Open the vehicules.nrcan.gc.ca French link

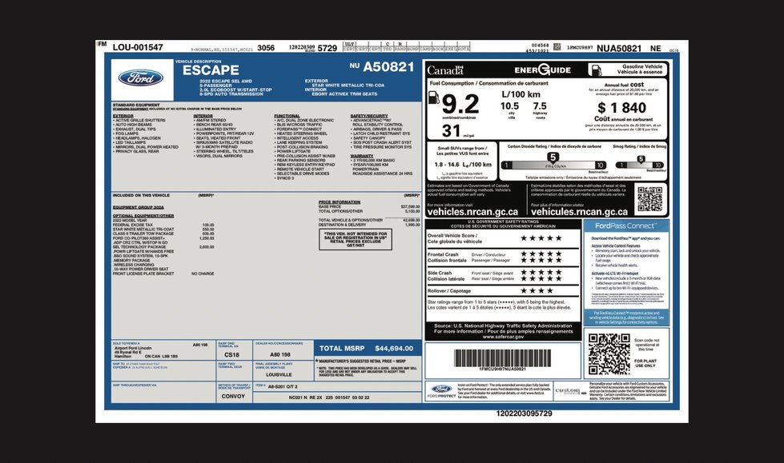(579, 212)
